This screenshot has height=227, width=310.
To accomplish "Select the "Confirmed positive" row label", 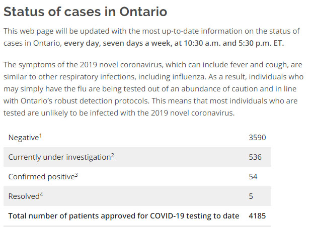I will coord(39,176).
